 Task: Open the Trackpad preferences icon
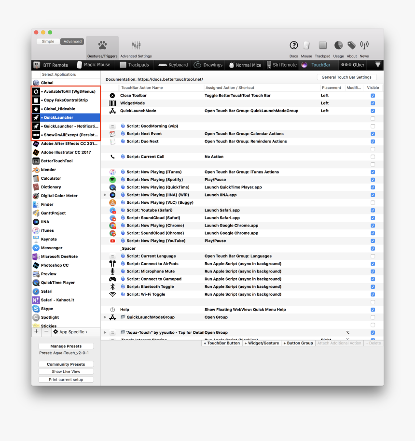[322, 45]
